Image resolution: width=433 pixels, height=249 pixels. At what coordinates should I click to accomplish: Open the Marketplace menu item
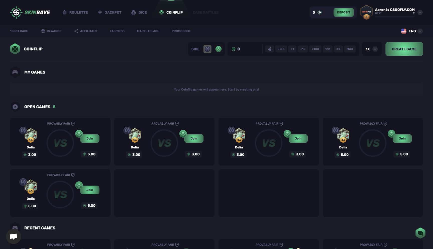[148, 31]
